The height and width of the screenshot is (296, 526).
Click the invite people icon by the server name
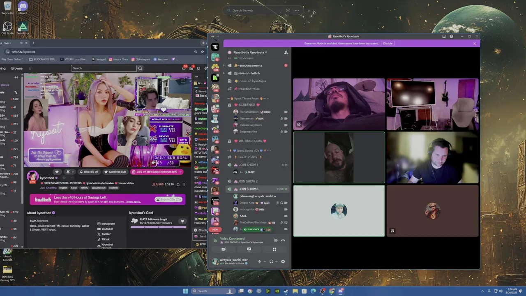pyautogui.click(x=286, y=52)
